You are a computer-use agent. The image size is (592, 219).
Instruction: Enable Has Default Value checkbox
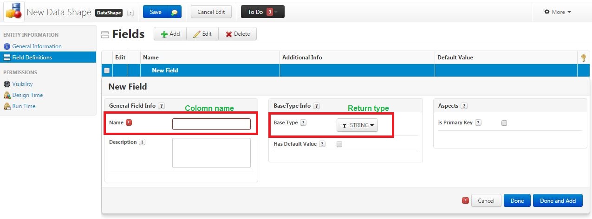click(x=339, y=144)
